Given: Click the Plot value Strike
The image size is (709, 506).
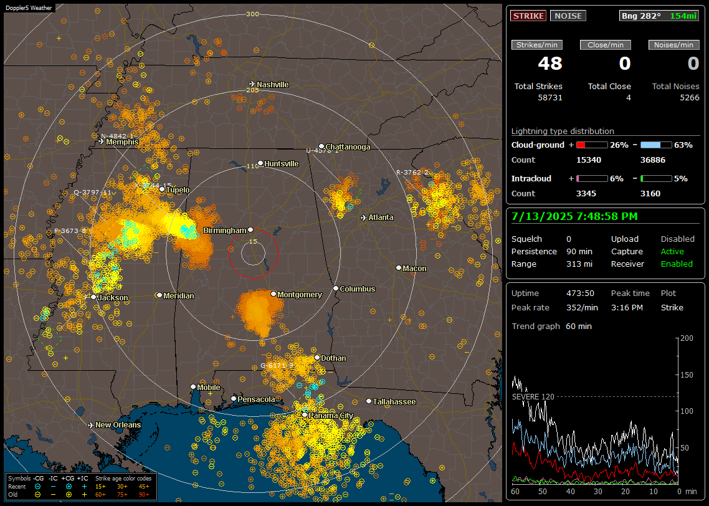Looking at the screenshot, I should [x=672, y=307].
